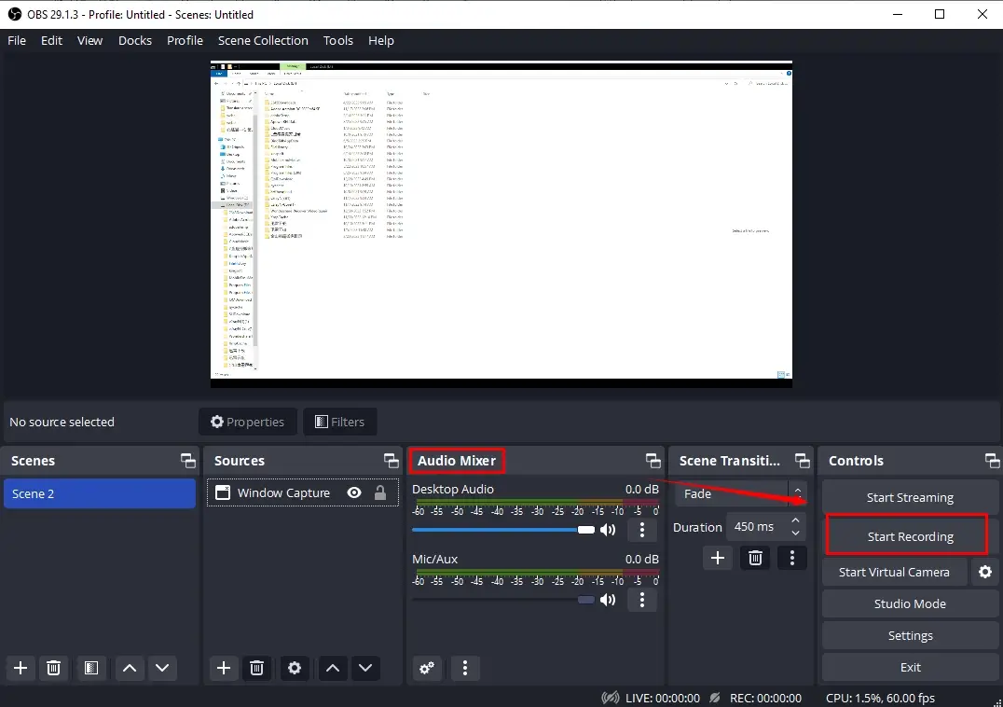Open transition properties three-dot menu

(792, 558)
